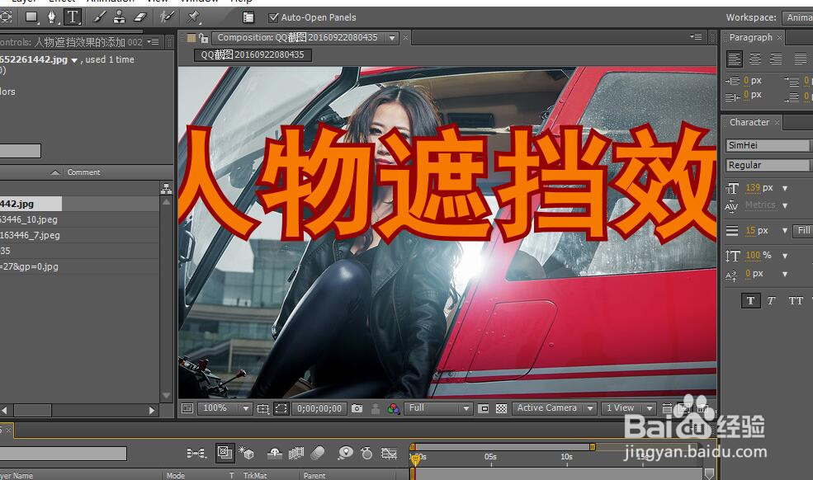Viewport: 813px width, 480px height.
Task: Select the Brush tool
Action: pos(100,17)
